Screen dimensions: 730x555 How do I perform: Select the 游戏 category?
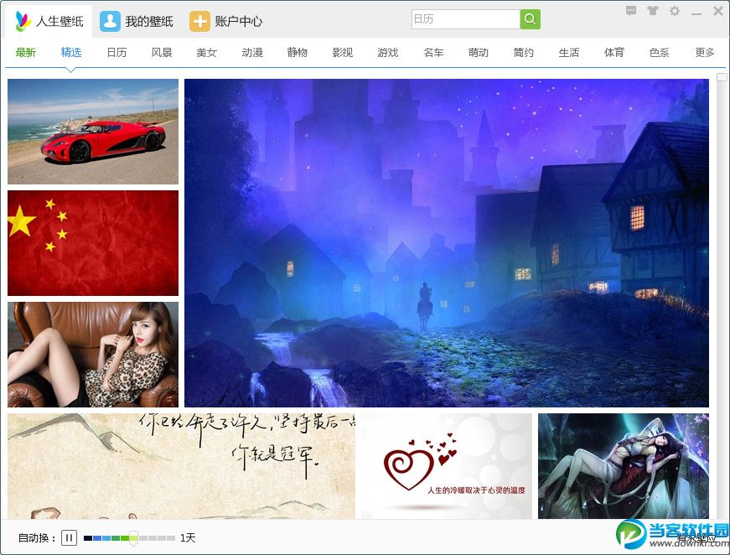(x=388, y=53)
